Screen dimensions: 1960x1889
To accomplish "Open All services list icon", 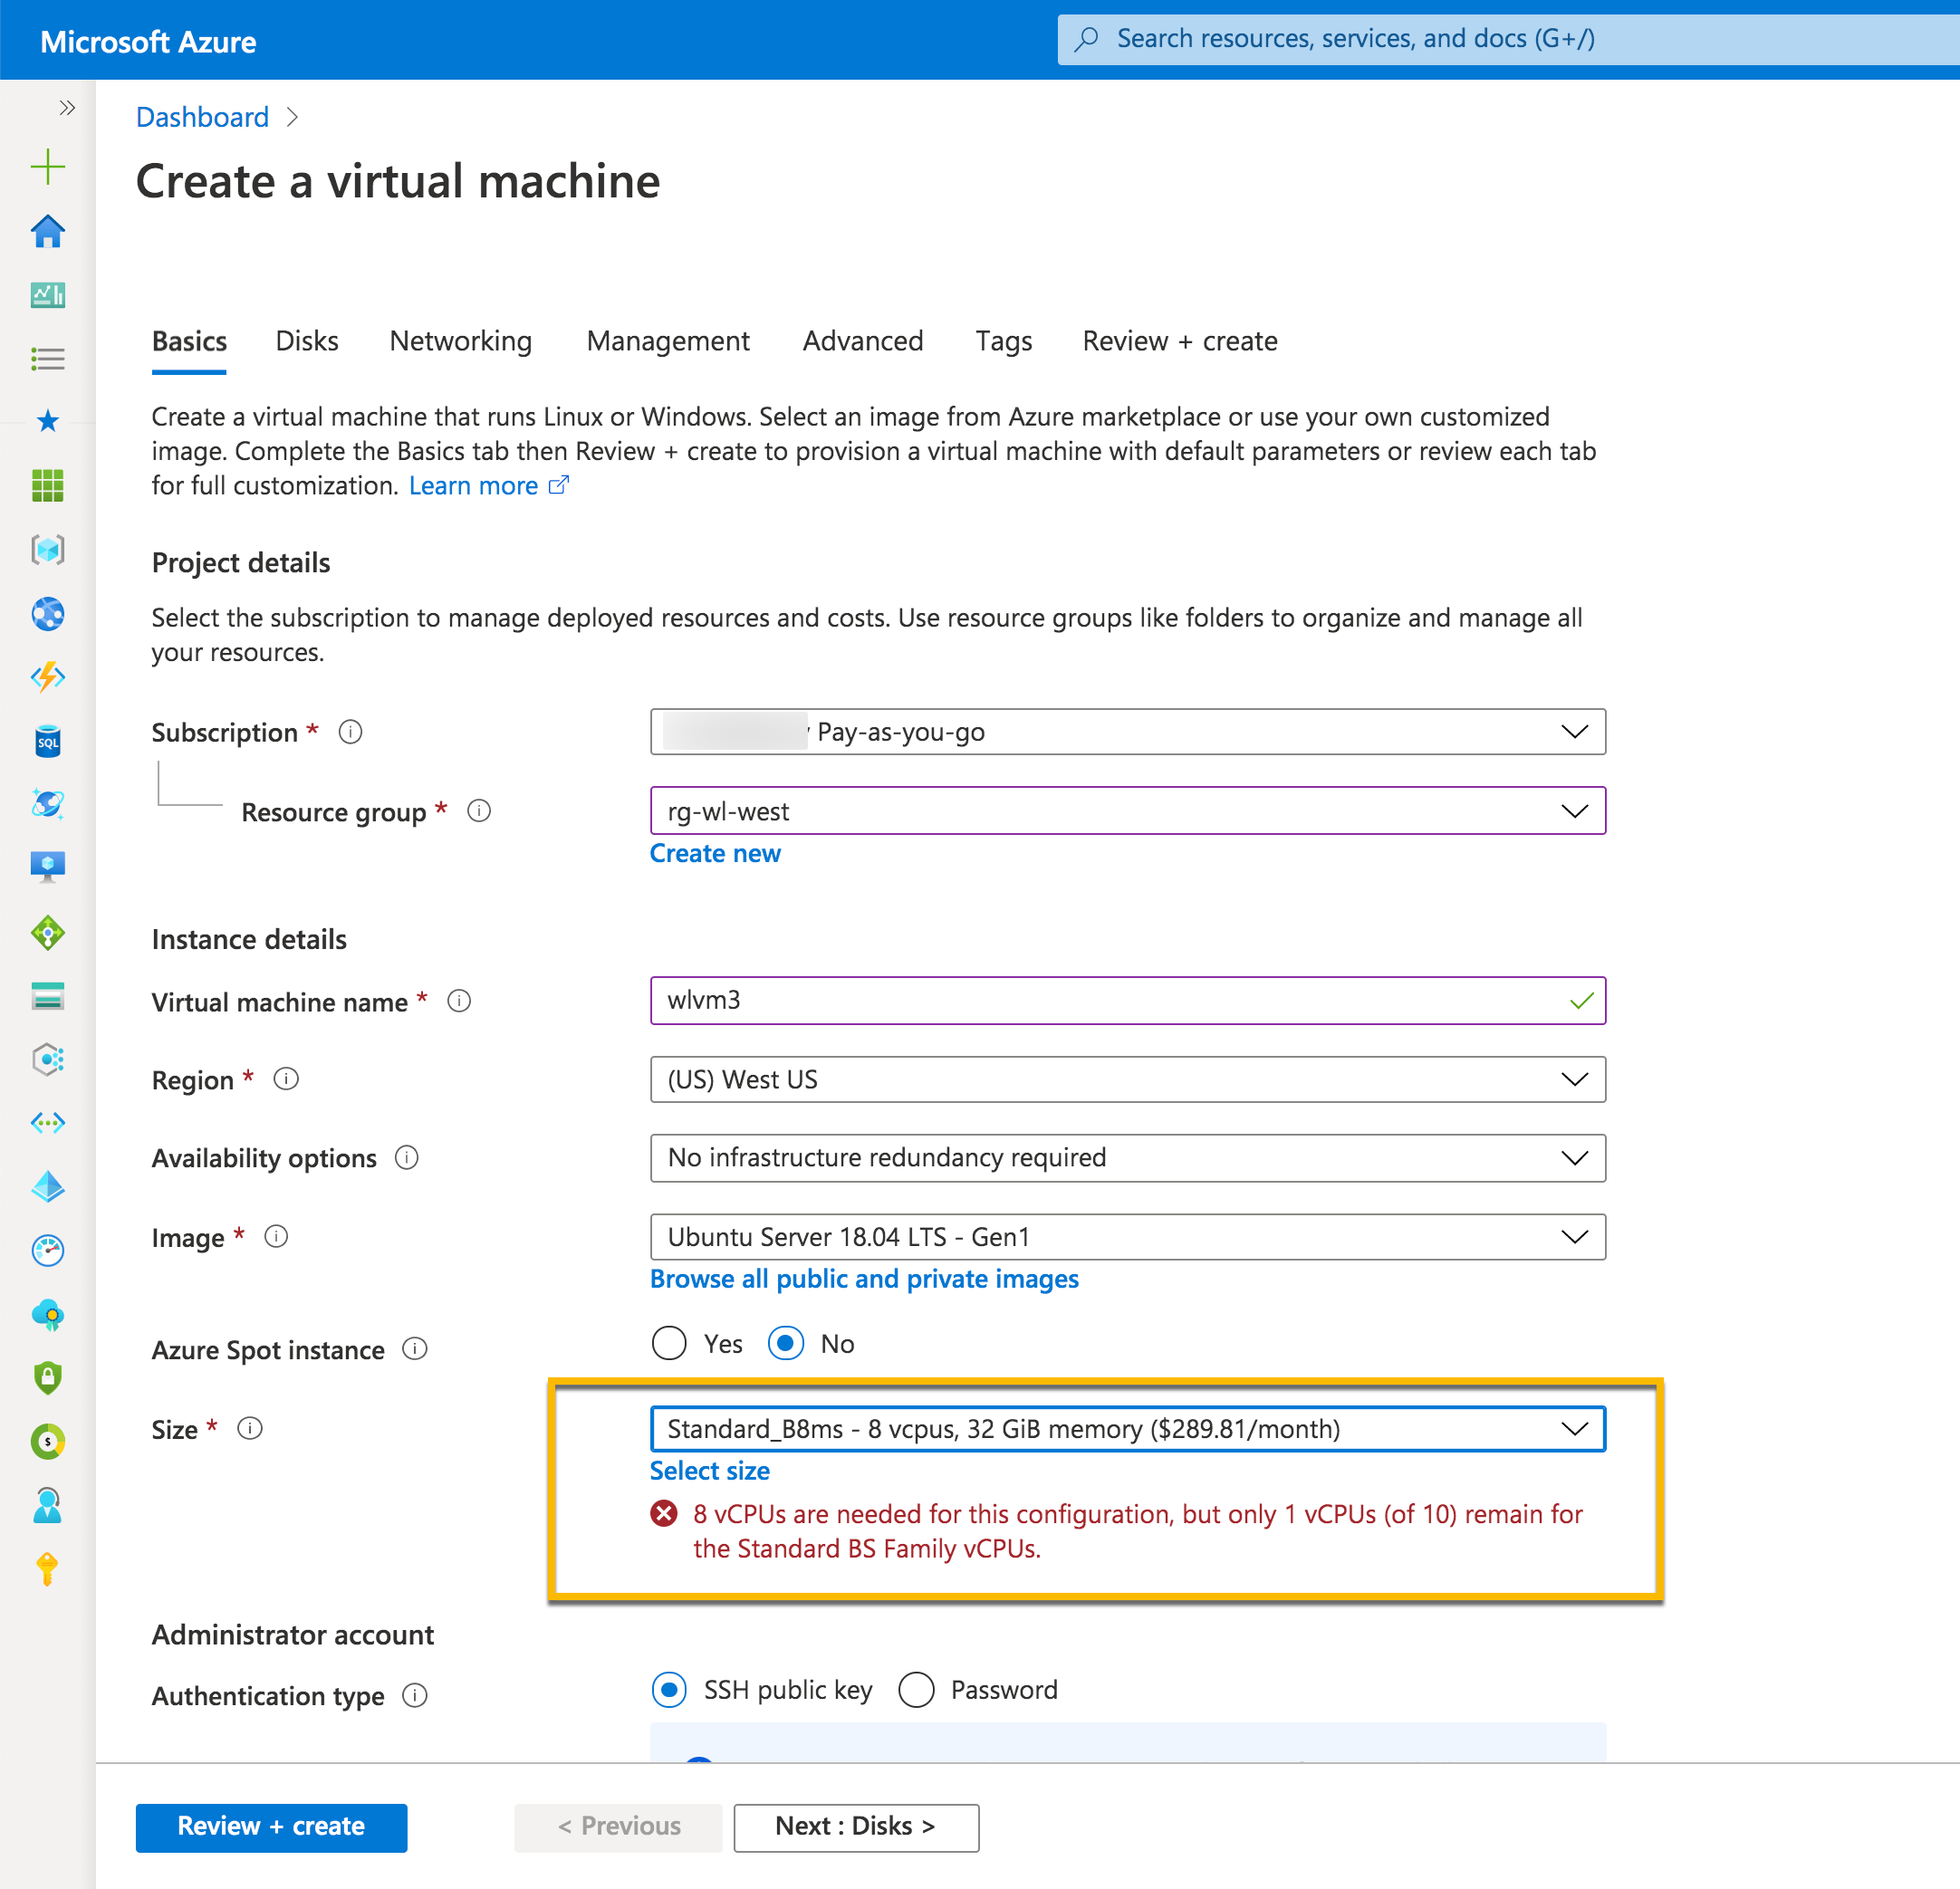I will click(47, 359).
